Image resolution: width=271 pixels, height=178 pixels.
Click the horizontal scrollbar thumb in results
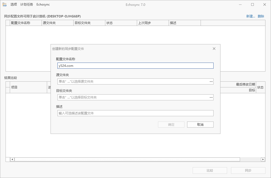coord(127,159)
